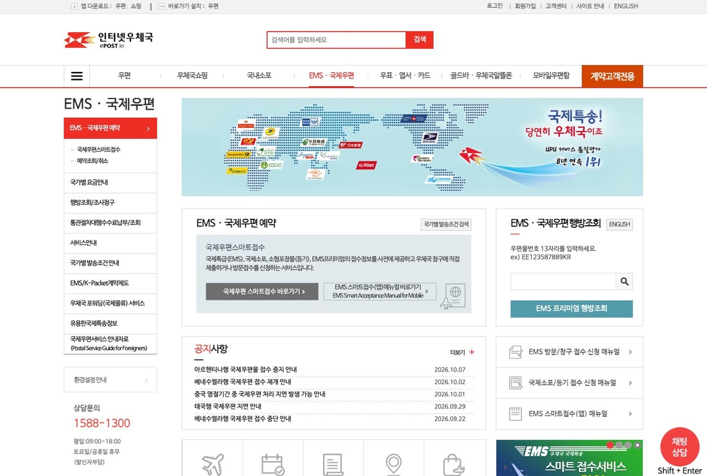Click ENGLISH link in top bar

pyautogui.click(x=626, y=6)
